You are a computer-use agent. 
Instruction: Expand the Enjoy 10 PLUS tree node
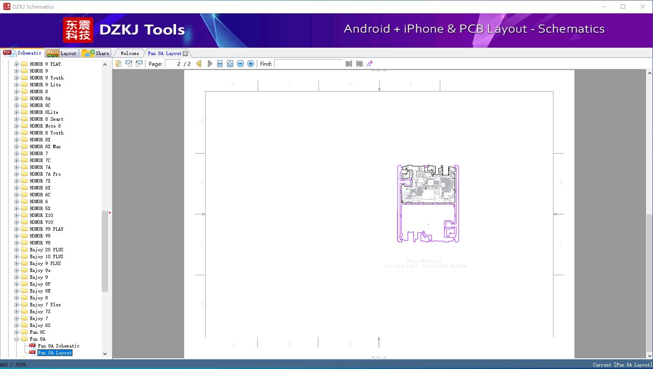[16, 256]
